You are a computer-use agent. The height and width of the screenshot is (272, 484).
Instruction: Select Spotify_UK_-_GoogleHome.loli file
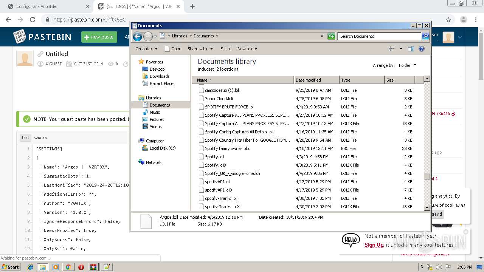(x=233, y=173)
